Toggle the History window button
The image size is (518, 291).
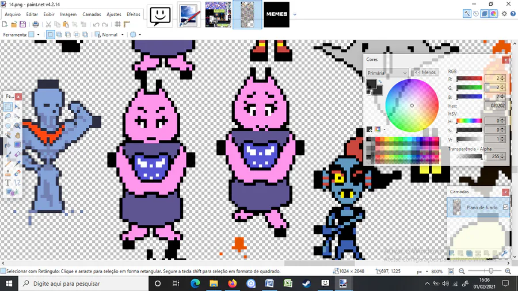click(476, 14)
